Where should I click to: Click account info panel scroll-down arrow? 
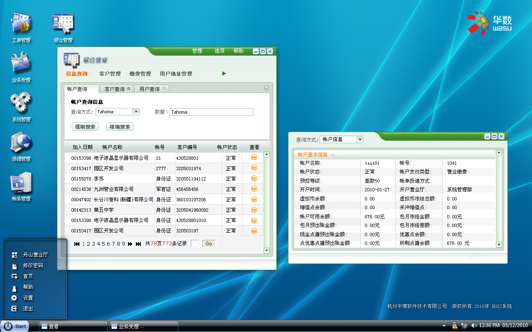(499, 245)
